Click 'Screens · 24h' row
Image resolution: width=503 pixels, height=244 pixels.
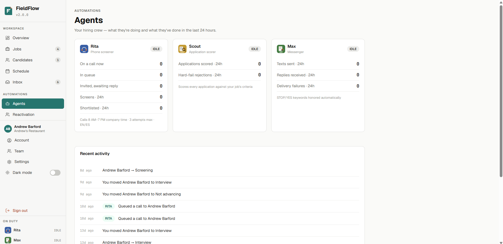tap(121, 97)
